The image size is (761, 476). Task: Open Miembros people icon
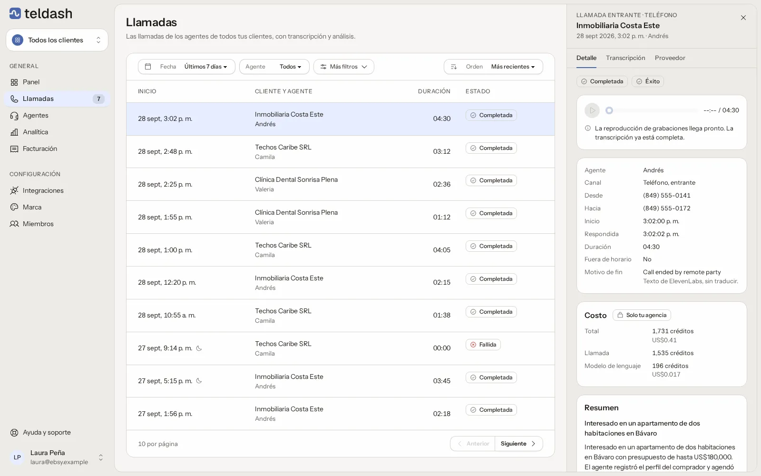[14, 224]
